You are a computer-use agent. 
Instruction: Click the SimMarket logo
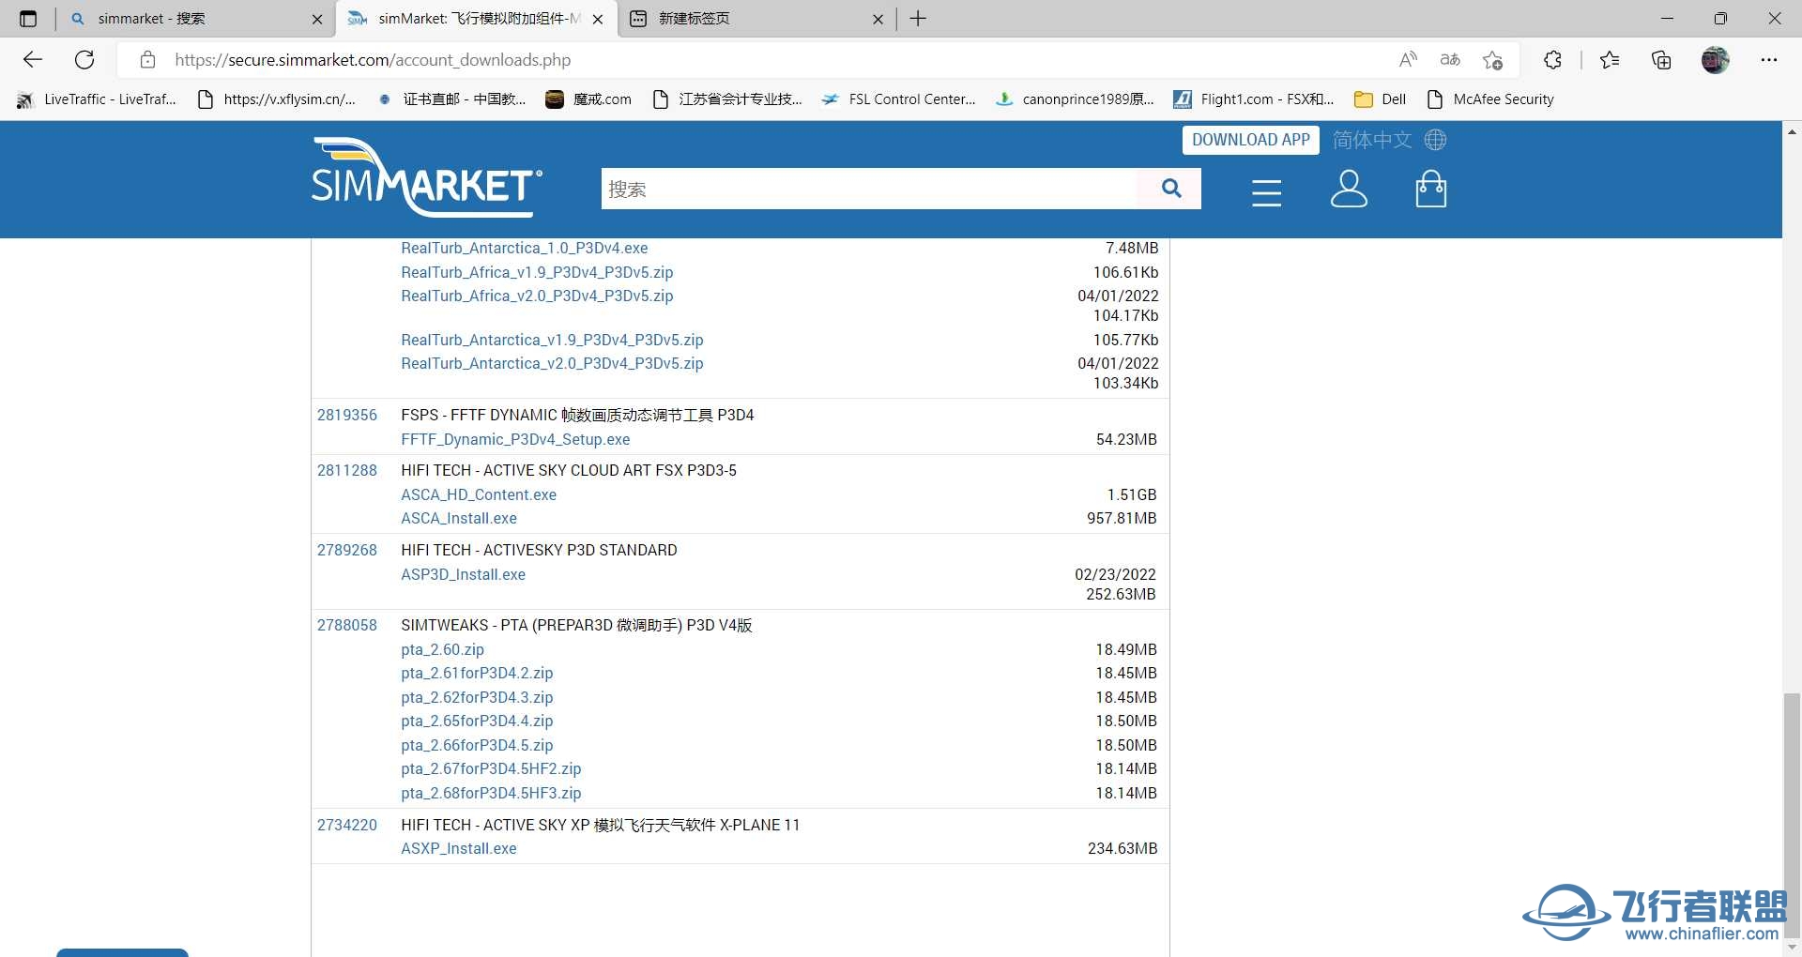tap(427, 176)
